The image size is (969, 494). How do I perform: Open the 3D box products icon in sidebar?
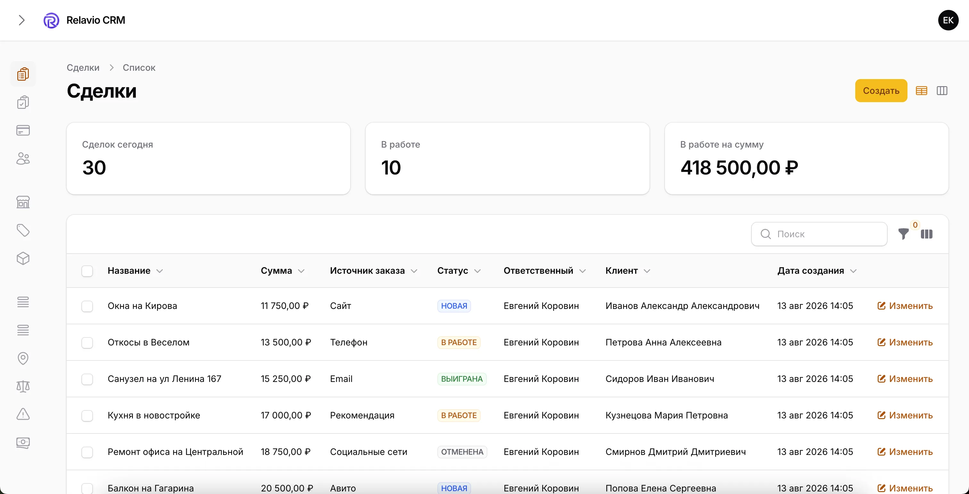coord(23,259)
